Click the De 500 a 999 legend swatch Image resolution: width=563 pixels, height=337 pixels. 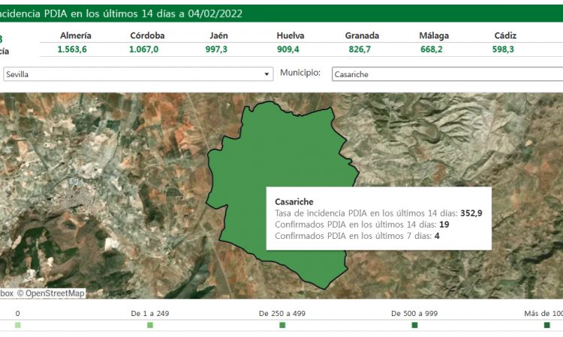(414, 325)
